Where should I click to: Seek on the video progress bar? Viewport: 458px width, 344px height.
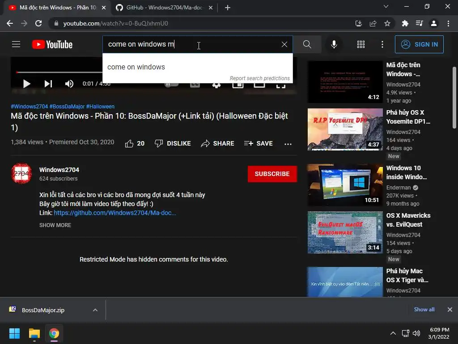pyautogui.click(x=59, y=72)
